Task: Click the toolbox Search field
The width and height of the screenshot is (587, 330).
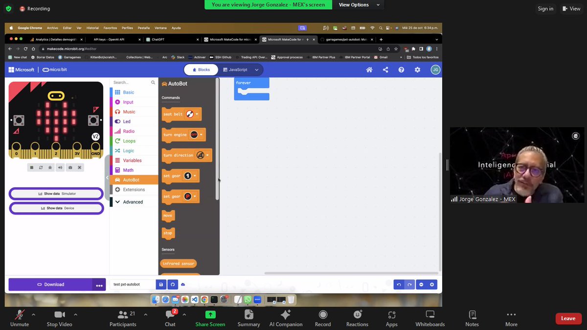Action: tap(130, 83)
